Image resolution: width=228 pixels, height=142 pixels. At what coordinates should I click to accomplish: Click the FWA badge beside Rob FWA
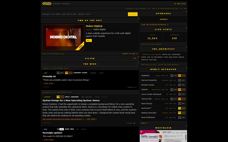tap(60, 129)
